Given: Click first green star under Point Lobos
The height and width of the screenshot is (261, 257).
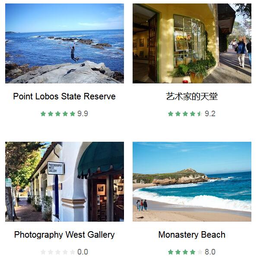Looking at the screenshot, I should [x=43, y=114].
